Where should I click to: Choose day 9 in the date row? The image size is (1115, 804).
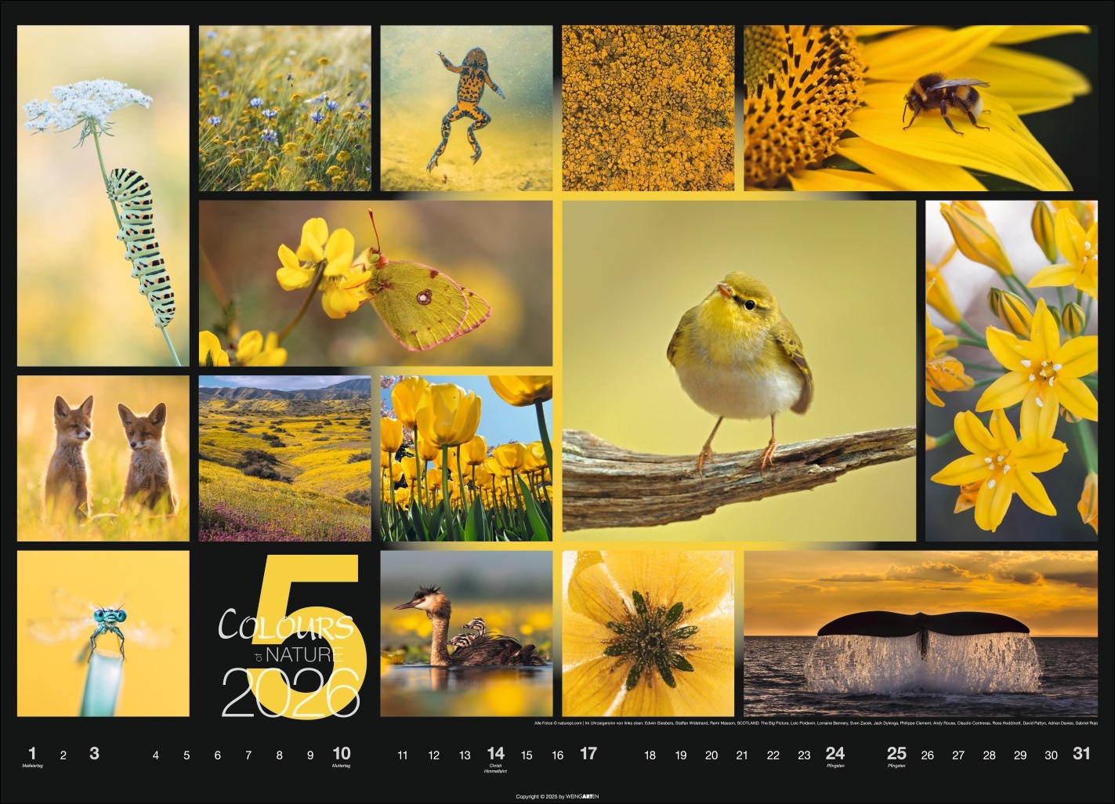point(310,755)
